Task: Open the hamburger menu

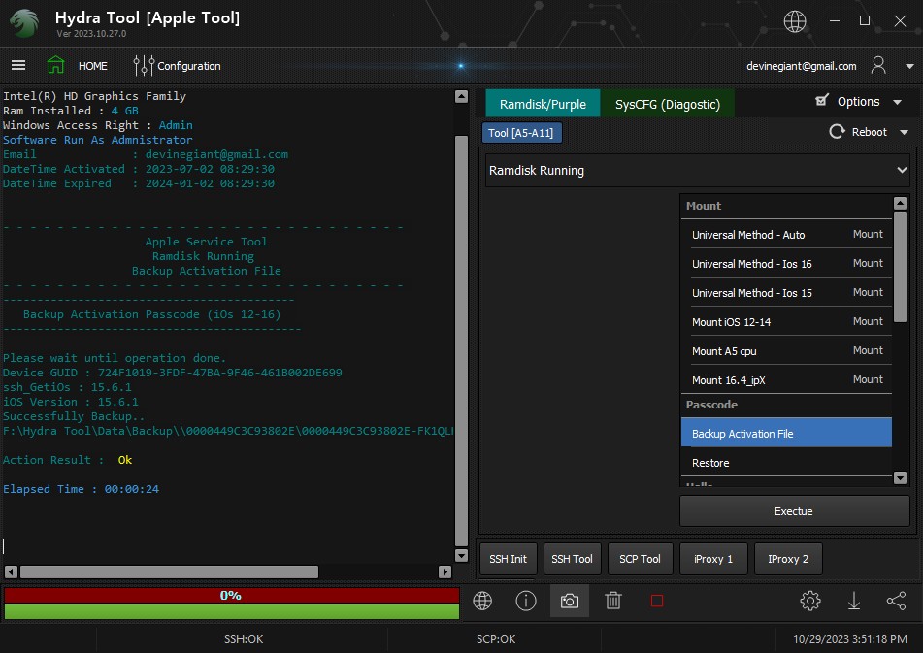Action: (18, 65)
